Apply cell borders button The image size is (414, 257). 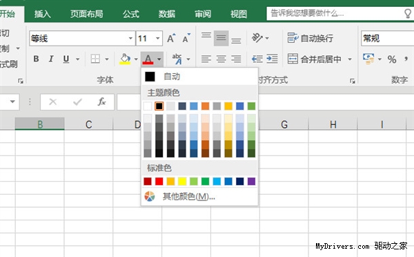click(x=95, y=59)
